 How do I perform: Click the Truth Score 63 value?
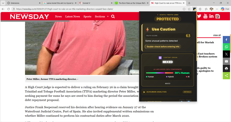pyautogui.click(x=188, y=36)
